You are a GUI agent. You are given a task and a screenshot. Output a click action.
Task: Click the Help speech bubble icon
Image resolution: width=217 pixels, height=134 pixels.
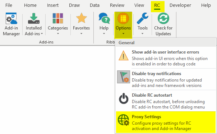click(x=104, y=18)
